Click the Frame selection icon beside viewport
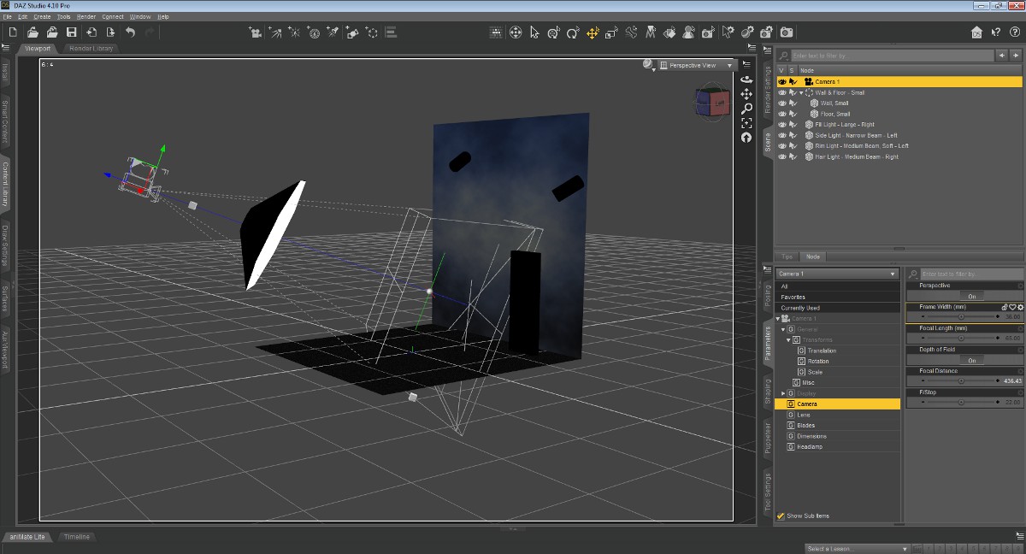 (x=746, y=123)
